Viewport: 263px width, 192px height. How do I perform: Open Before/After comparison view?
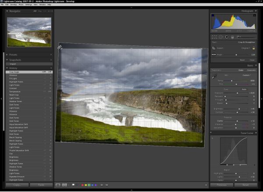(64, 185)
